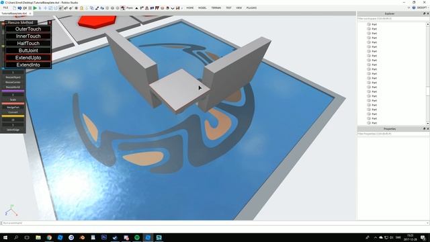The image size is (430, 242).
Task: Click the Stop icon in the toolbar
Action: (x=30, y=8)
